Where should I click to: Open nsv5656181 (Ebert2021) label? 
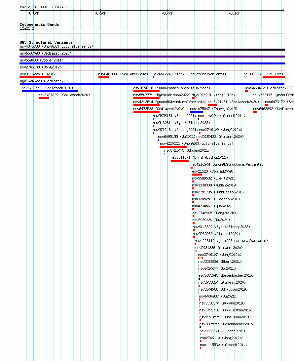tap(175, 116)
